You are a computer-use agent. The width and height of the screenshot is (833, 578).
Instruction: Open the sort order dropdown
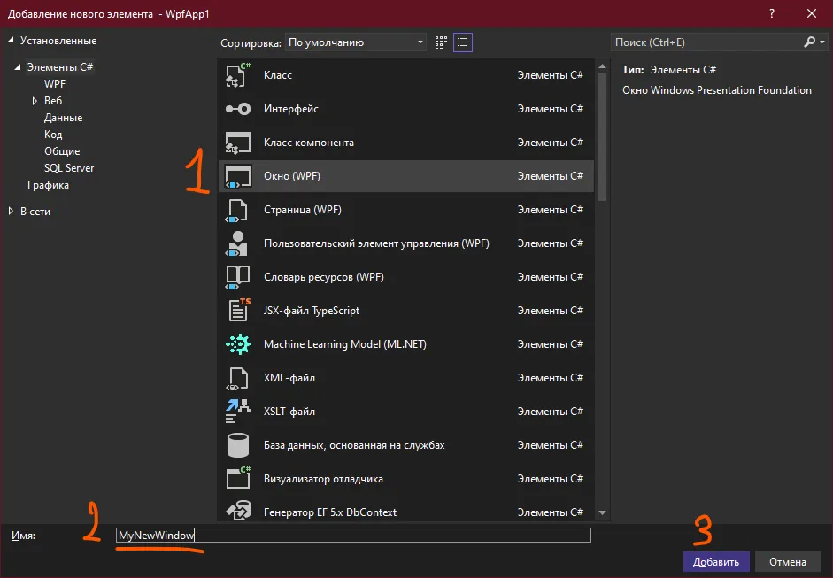click(x=356, y=42)
